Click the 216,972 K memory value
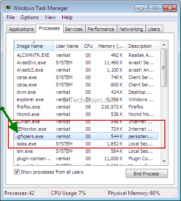The height and width of the screenshot is (201, 181). tap(112, 107)
